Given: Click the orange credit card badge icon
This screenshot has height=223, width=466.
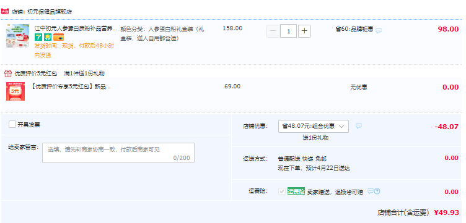Looking at the screenshot, I should 58,37.
